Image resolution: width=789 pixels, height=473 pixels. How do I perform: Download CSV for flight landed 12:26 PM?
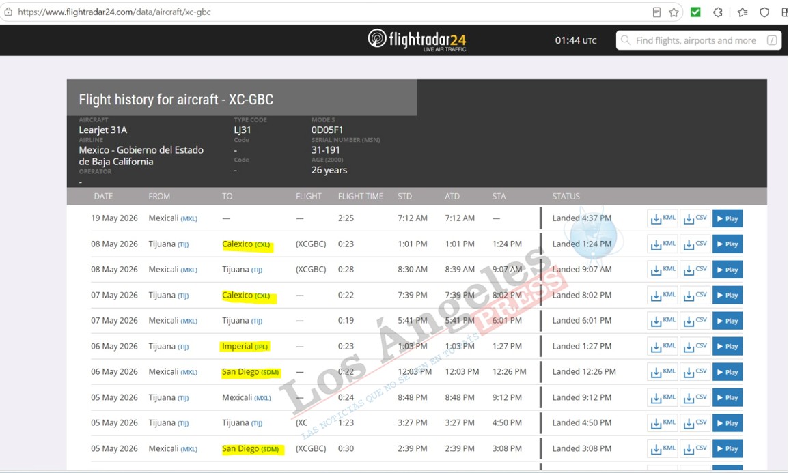tap(695, 372)
